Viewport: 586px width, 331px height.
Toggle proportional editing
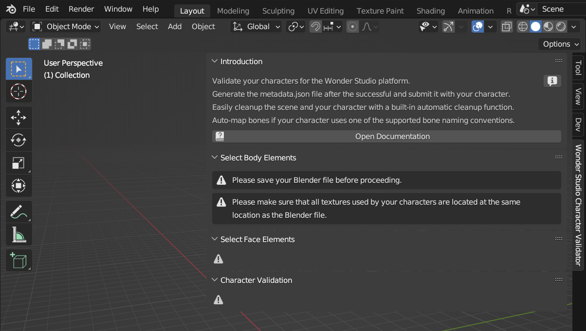[x=353, y=27]
